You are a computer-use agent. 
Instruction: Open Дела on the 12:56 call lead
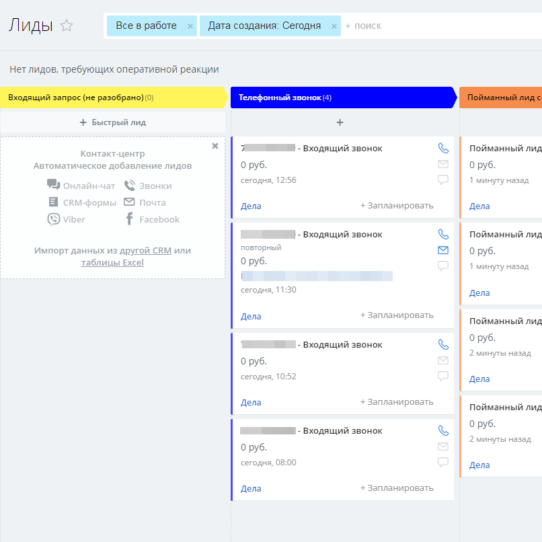click(x=251, y=206)
